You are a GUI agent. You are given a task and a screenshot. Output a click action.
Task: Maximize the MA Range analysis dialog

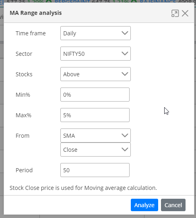tap(175, 13)
